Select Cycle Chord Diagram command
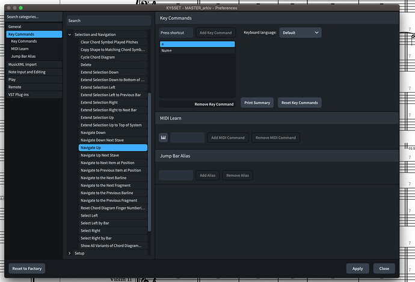Image resolution: width=415 pixels, height=282 pixels. [x=113, y=57]
